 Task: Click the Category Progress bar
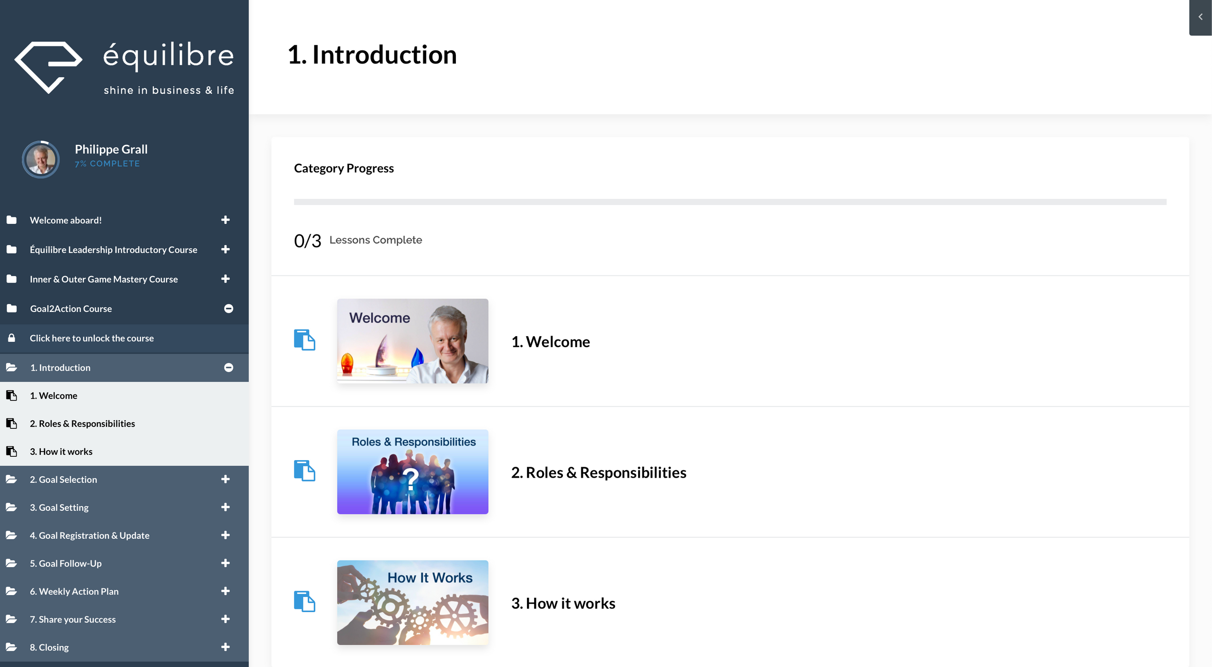(x=730, y=202)
